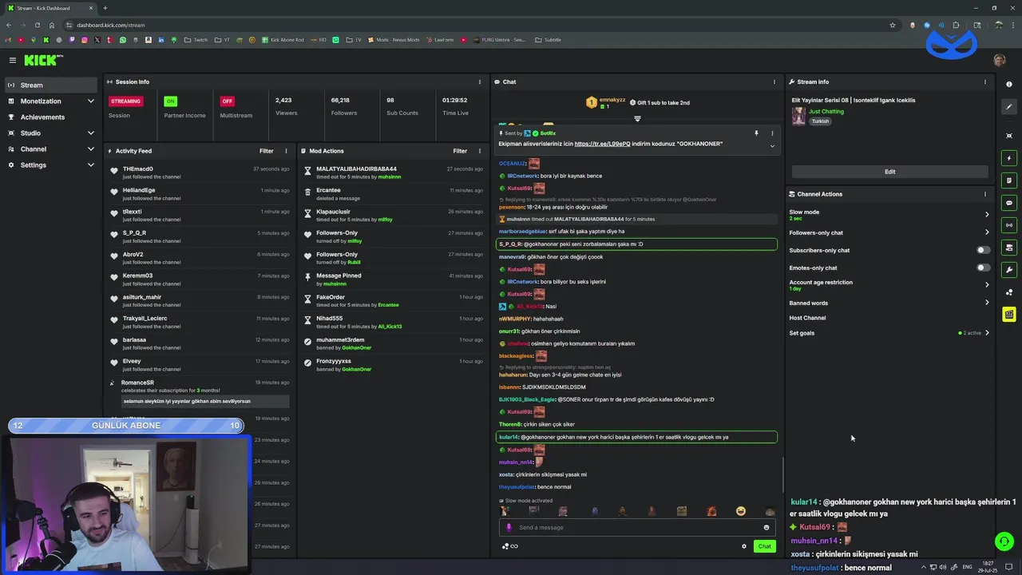
Task: Open Slow mode options arrow
Action: click(987, 214)
